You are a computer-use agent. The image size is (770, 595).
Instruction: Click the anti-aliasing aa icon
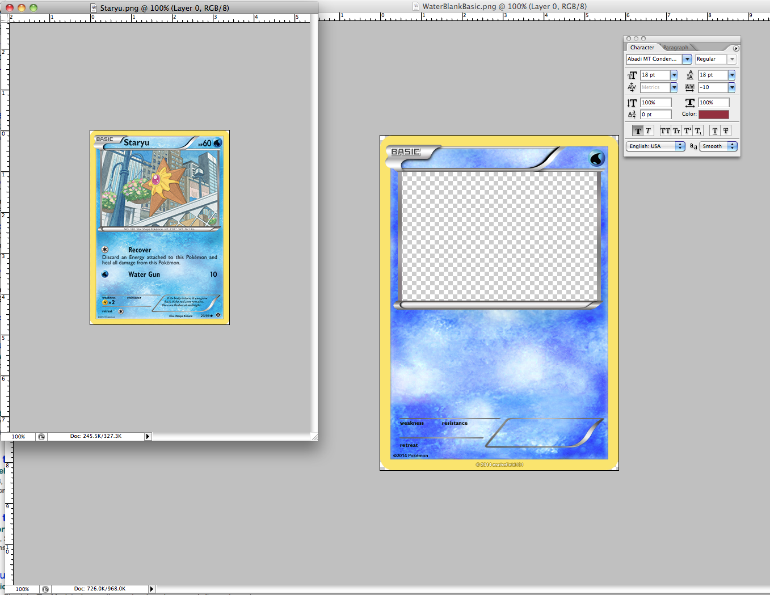[x=693, y=146]
